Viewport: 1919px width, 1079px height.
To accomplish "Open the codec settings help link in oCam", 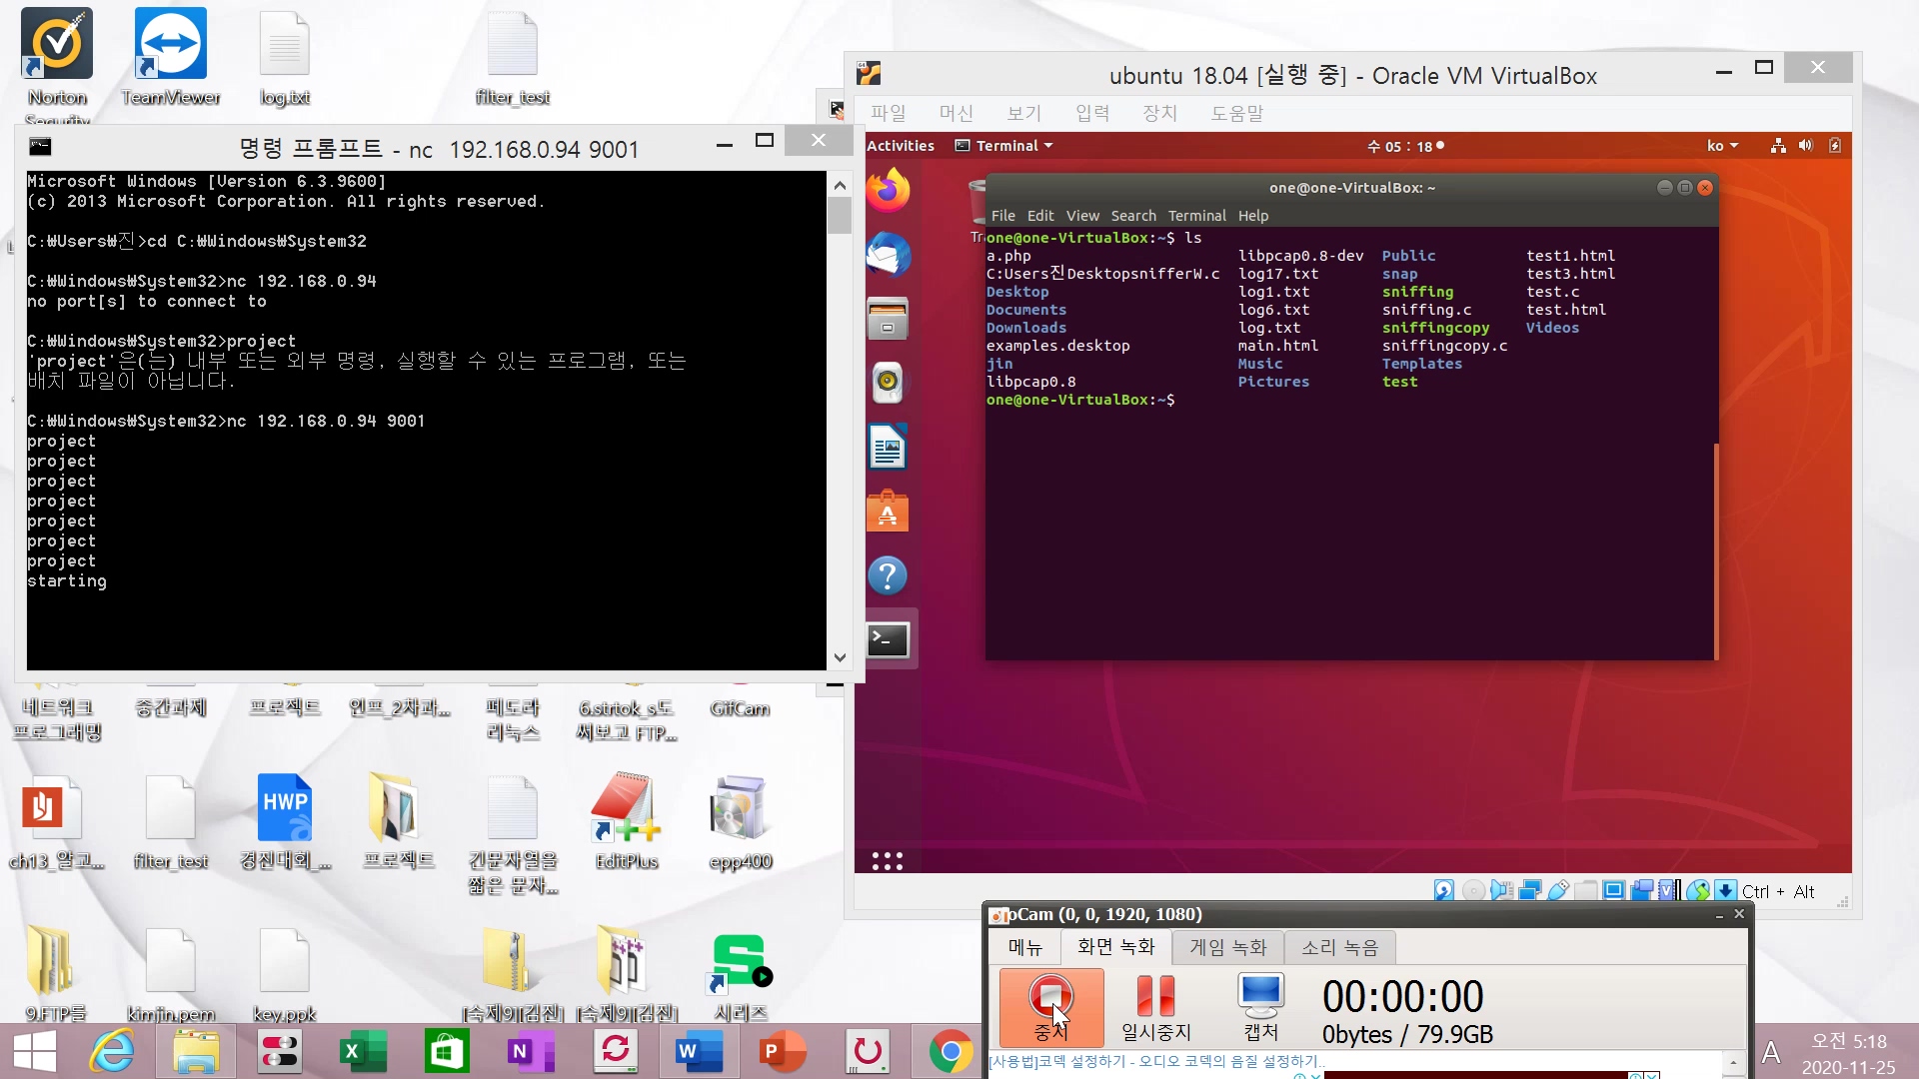I will pos(1156,1061).
